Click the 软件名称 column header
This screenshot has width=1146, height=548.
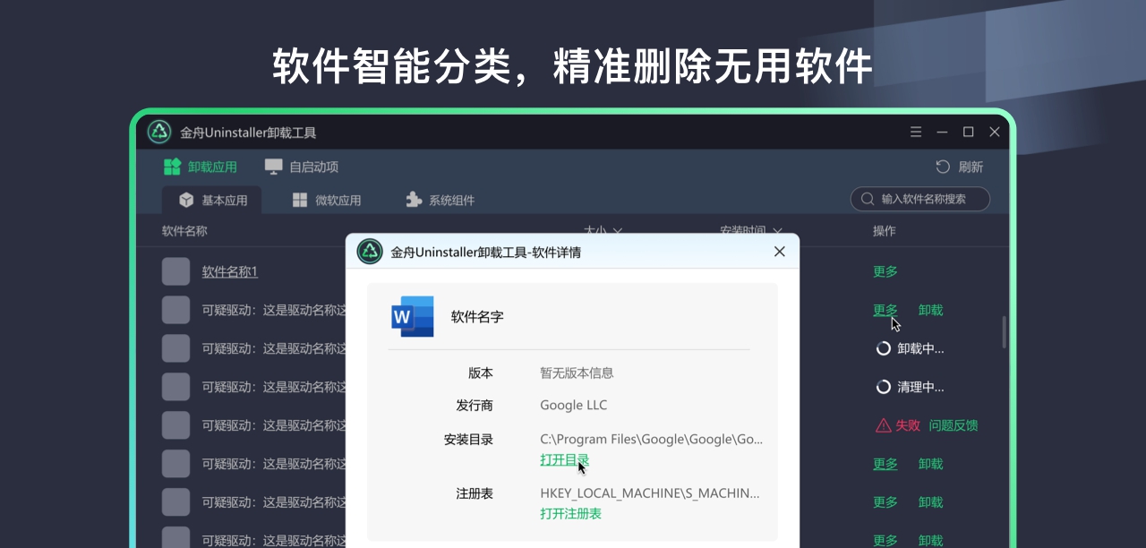click(184, 230)
